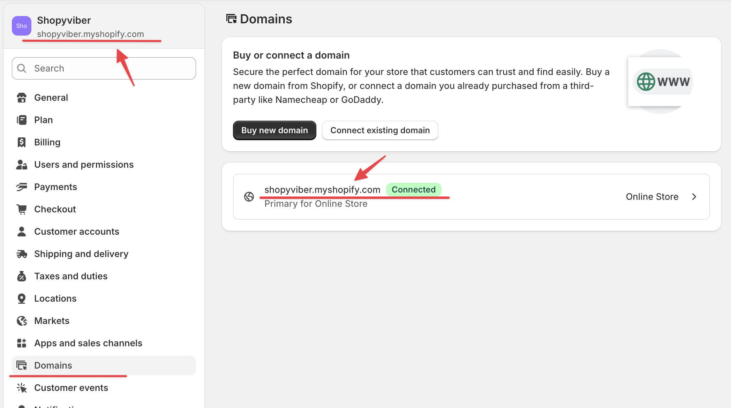
Task: Select the Users and permissions icon
Action: click(22, 164)
